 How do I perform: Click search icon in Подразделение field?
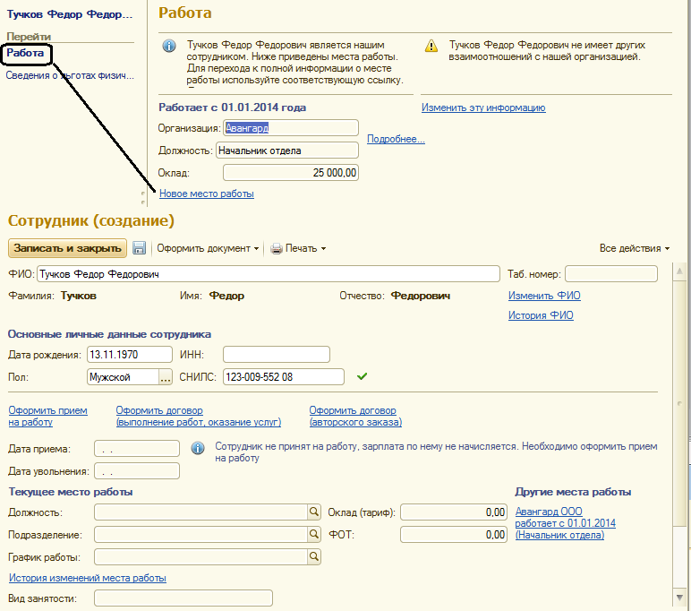click(x=314, y=534)
